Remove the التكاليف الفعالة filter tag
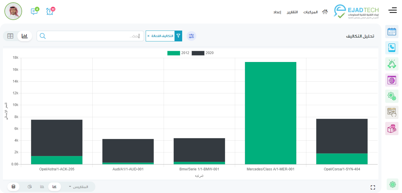 point(148,36)
